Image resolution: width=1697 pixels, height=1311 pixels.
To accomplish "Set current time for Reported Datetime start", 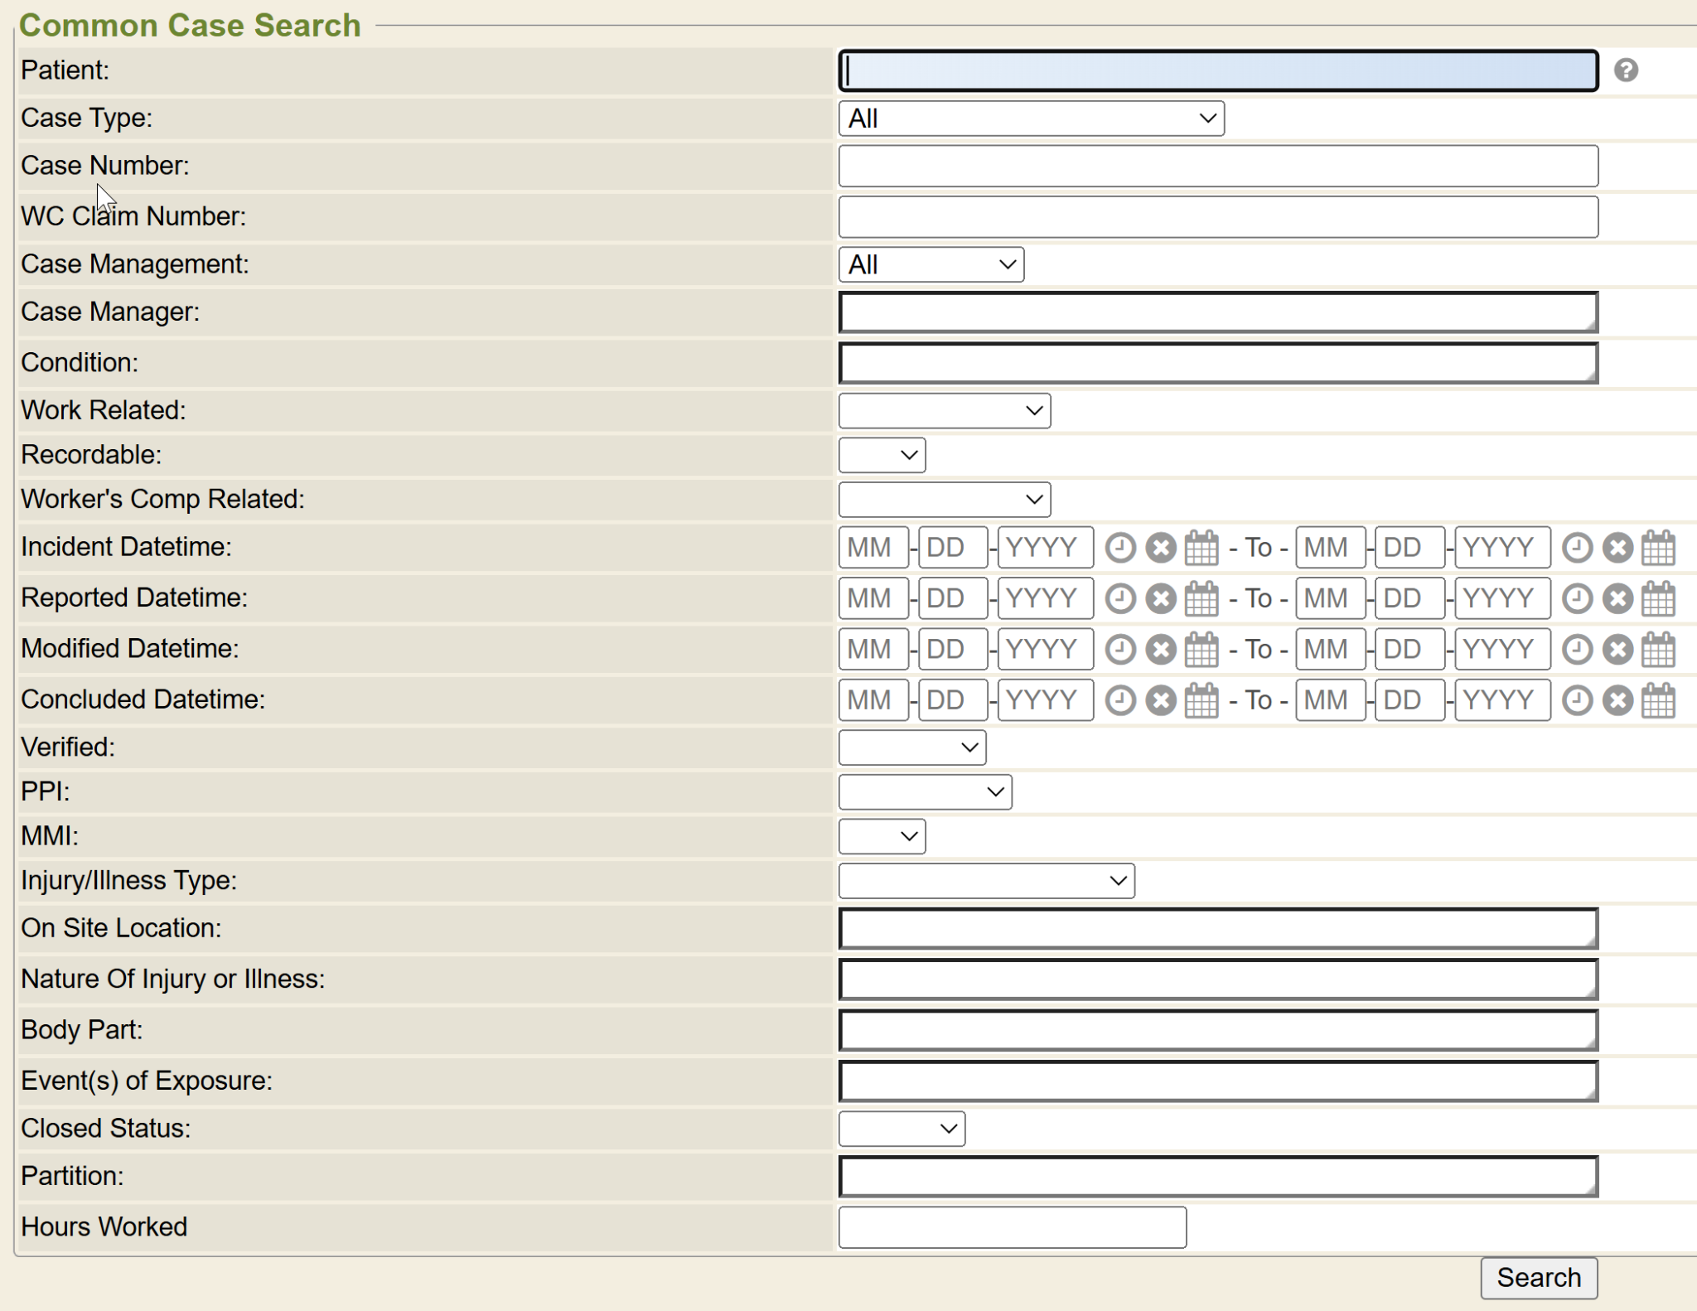I will click(x=1120, y=598).
